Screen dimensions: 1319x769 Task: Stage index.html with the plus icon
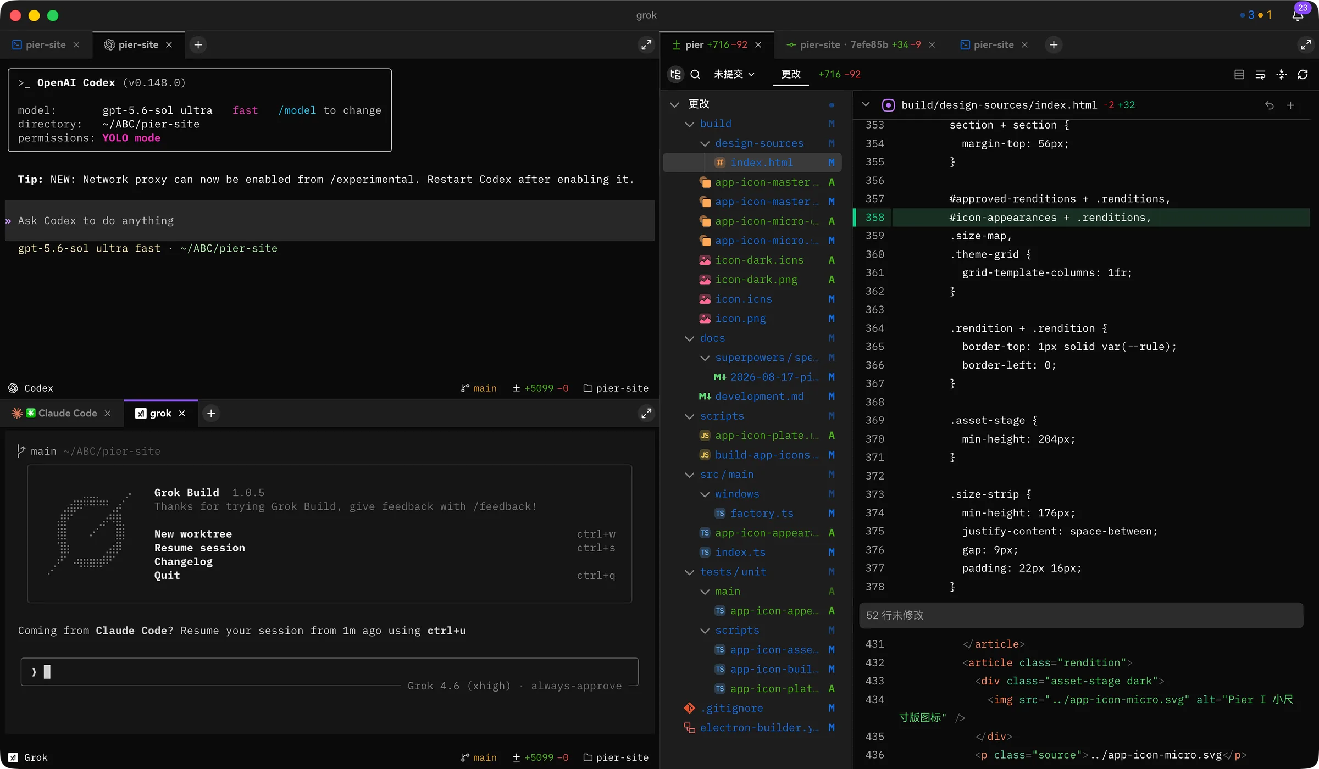(1290, 105)
